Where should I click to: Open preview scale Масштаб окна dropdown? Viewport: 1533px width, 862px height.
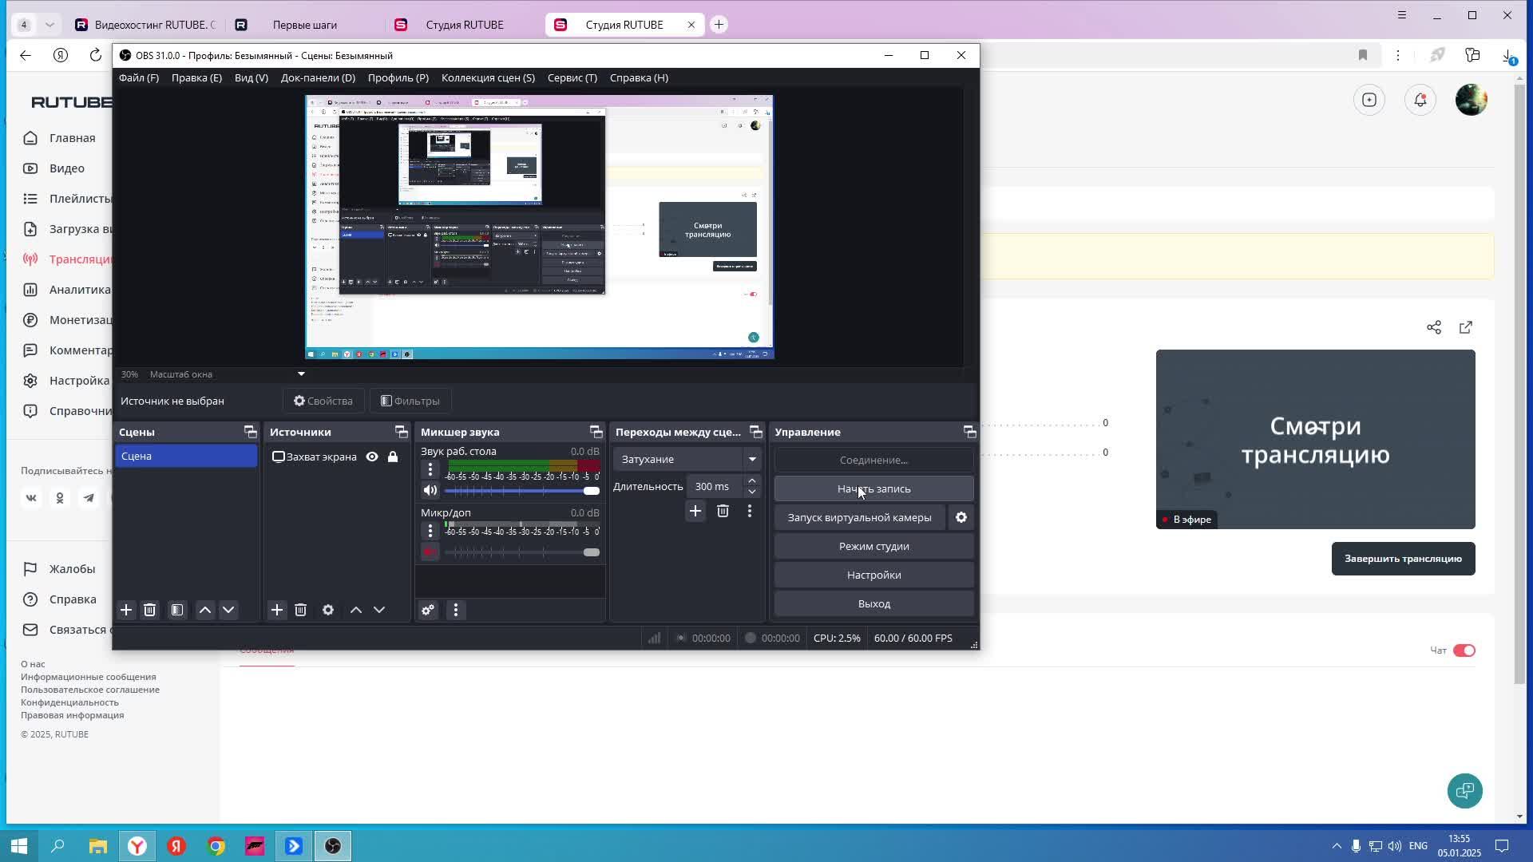301,374
